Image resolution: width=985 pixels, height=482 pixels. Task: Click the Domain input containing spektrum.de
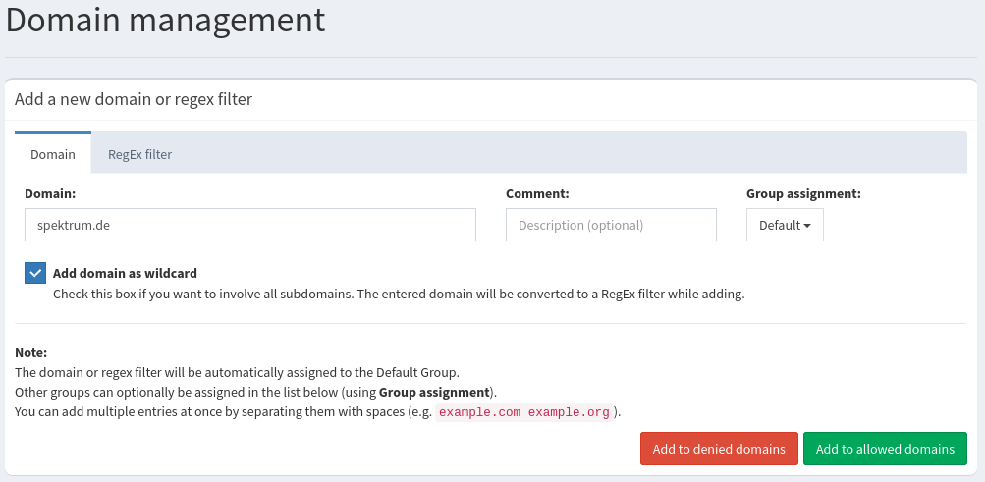(249, 225)
